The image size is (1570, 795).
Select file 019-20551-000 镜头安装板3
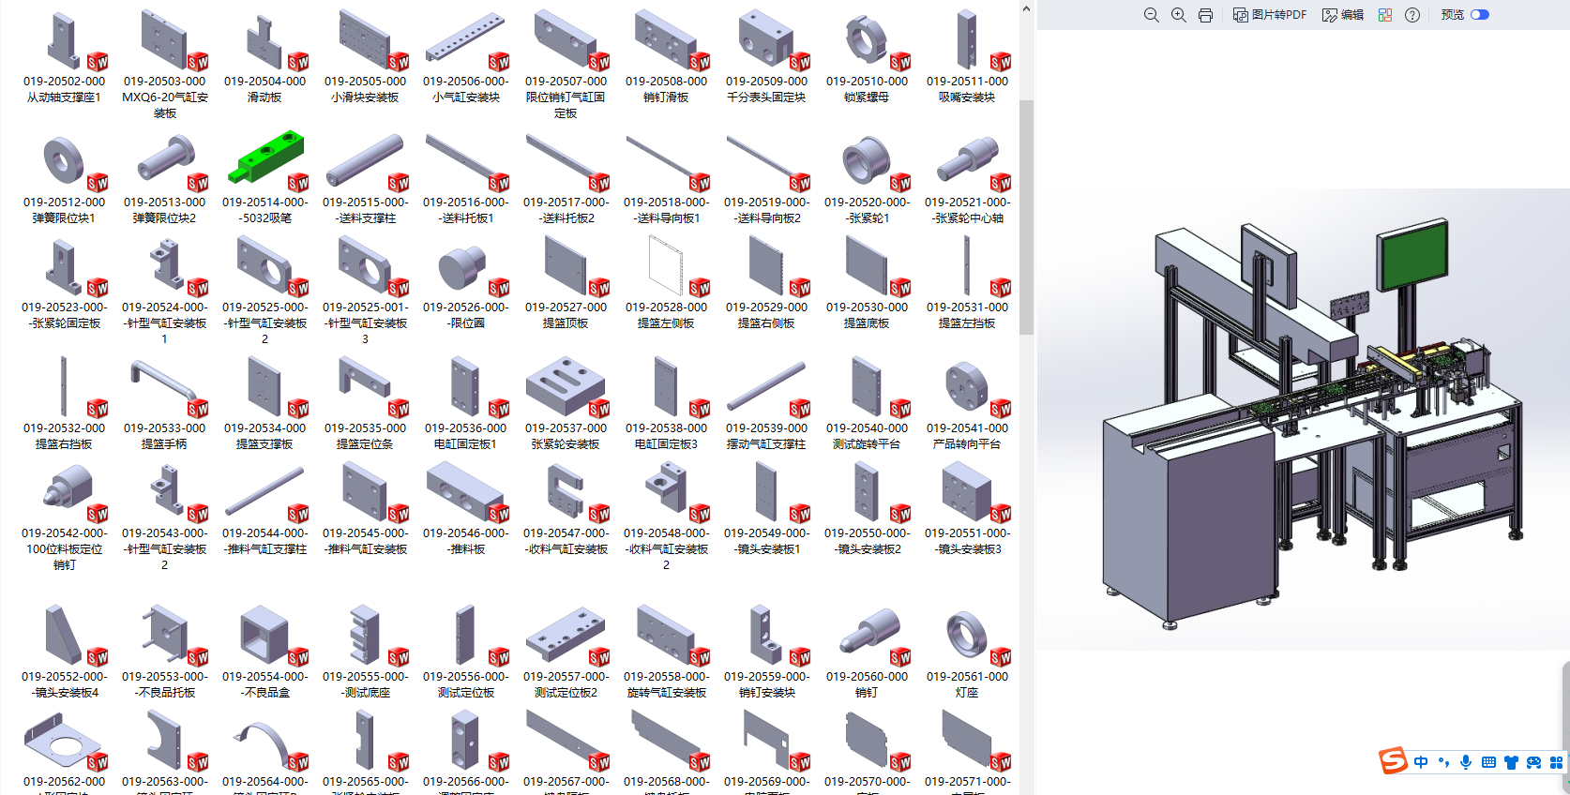click(967, 509)
